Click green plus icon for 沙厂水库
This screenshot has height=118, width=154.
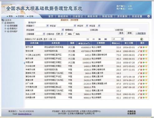coord(144,84)
